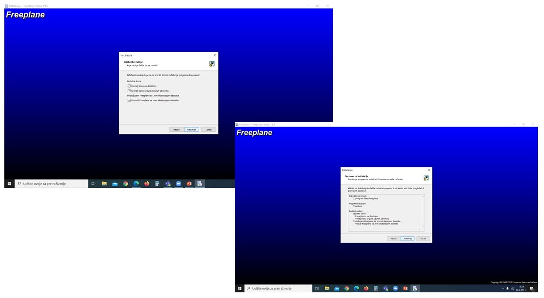
Task: Launch Firefox from the taskbar showing the clock
Action: click(366, 288)
